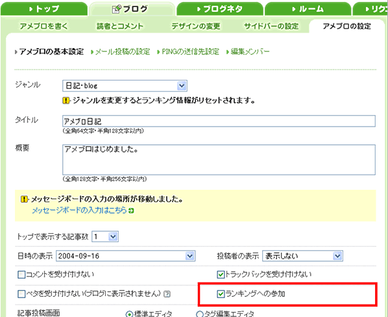This screenshot has width=388, height=317.
Task: Open the ジャンル dropdown showing 日記・blog
Action: 125,86
